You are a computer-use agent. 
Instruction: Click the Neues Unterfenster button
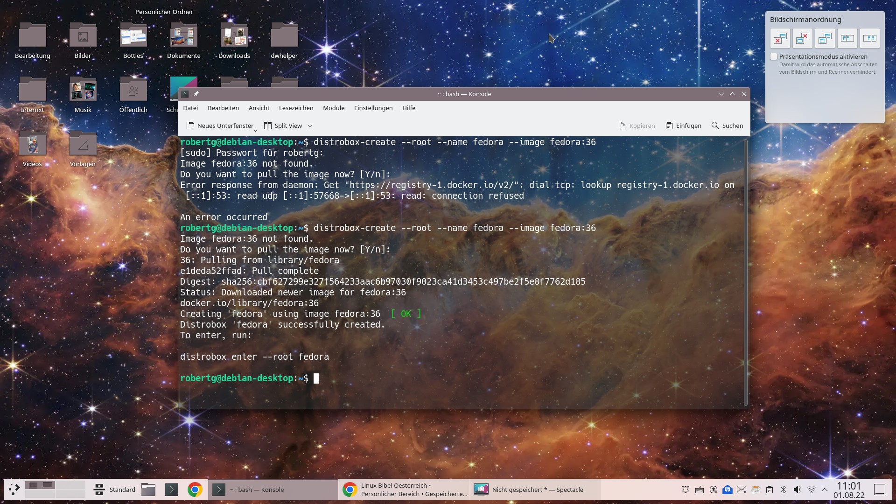[x=220, y=126]
